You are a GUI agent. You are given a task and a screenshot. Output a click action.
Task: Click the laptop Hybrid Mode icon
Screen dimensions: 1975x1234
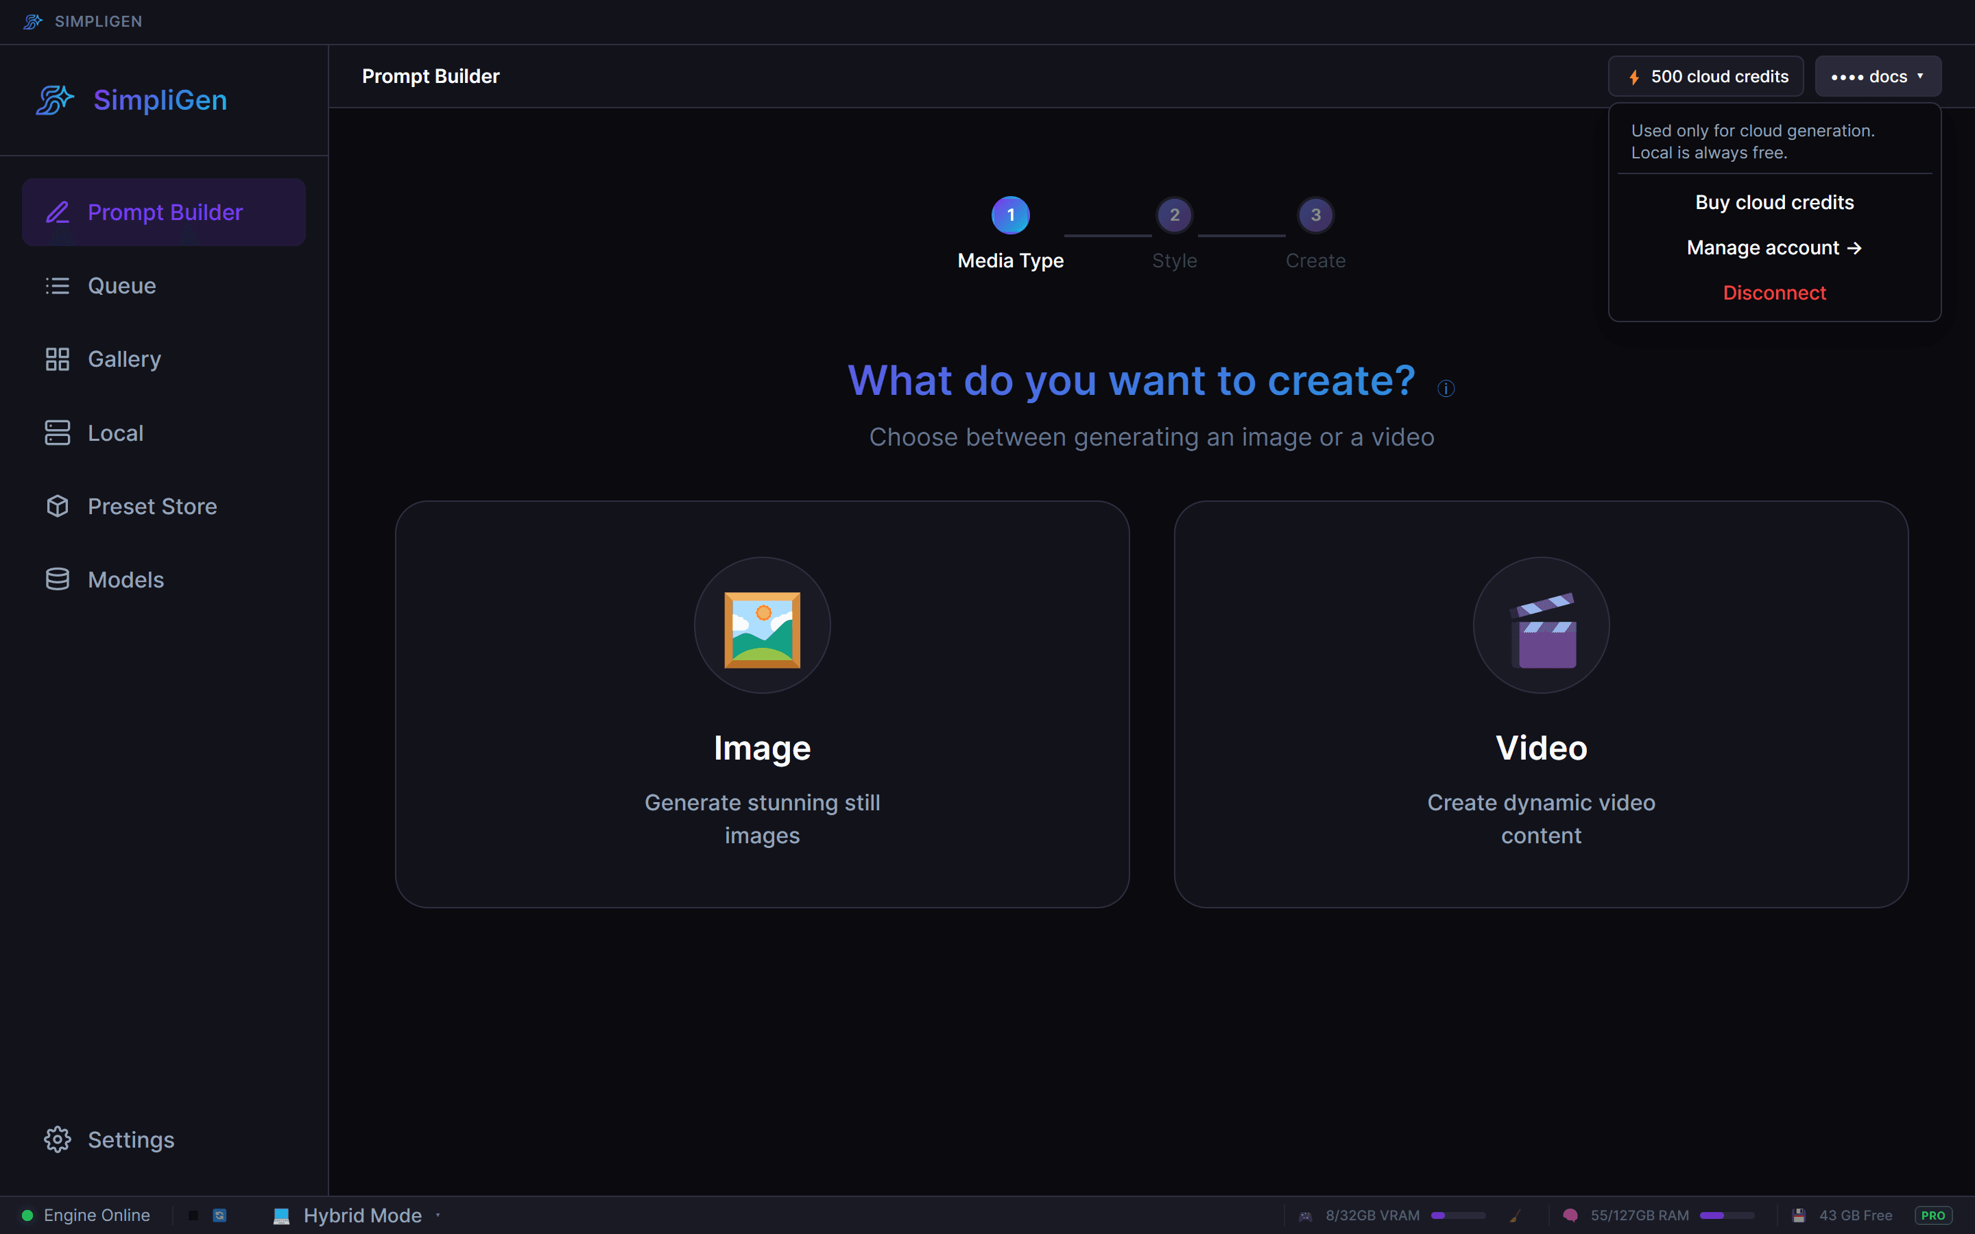tap(280, 1215)
